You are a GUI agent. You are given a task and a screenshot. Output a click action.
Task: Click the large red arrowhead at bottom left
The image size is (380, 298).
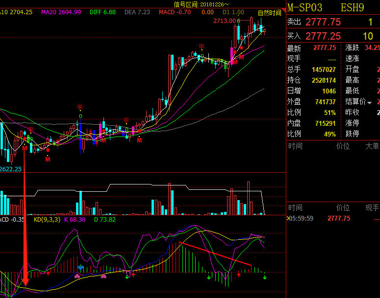[x=25, y=281]
